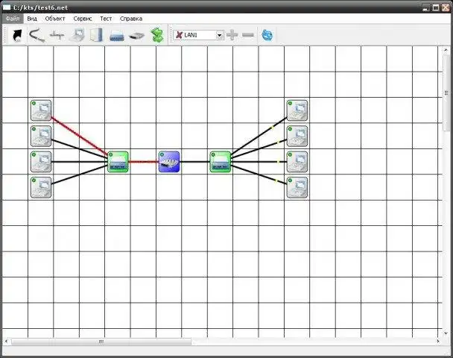The height and width of the screenshot is (358, 453).
Task: Select the left green switch node
Action: tap(118, 162)
